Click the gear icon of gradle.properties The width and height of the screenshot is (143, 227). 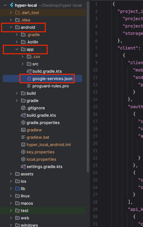click(23, 123)
